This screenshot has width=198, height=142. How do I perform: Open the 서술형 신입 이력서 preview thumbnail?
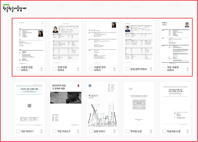pyautogui.click(x=29, y=42)
